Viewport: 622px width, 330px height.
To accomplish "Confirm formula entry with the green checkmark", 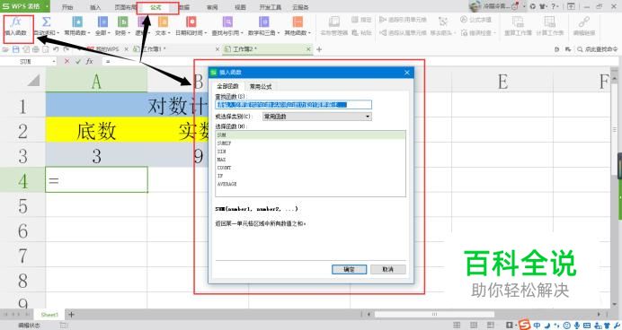I will [x=77, y=61].
